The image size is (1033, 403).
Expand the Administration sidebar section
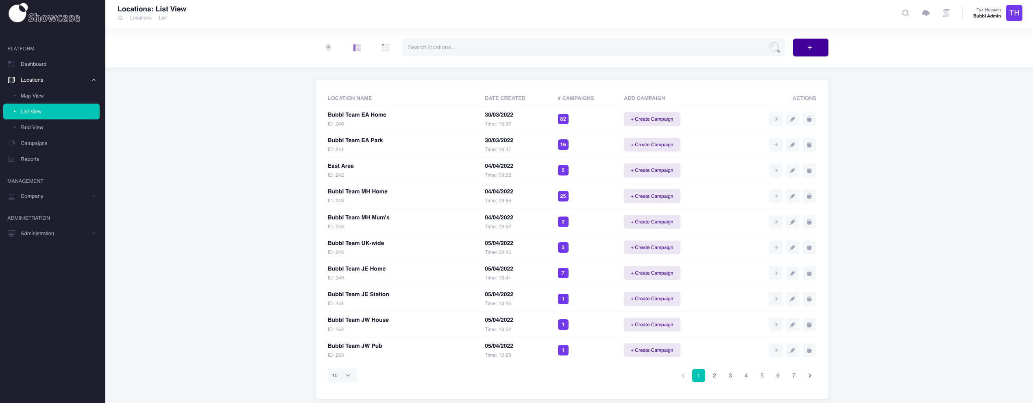(x=51, y=234)
